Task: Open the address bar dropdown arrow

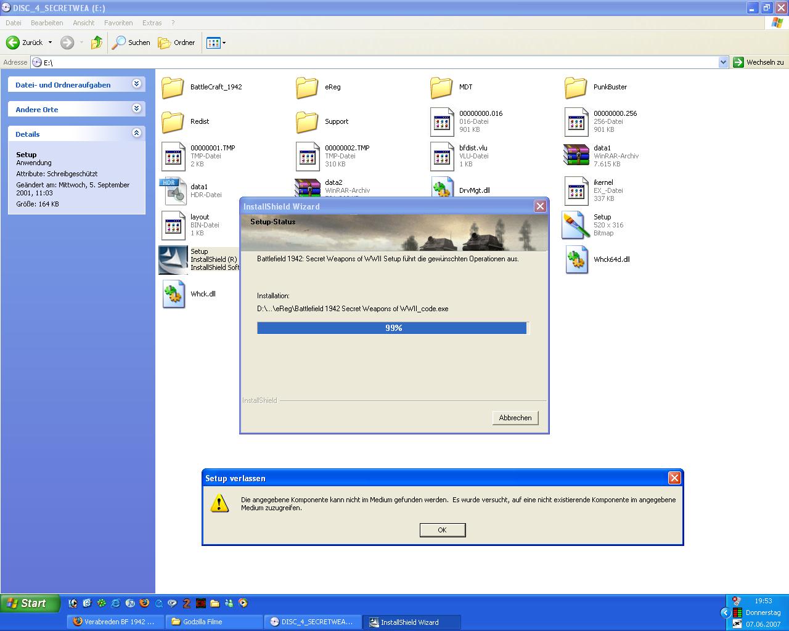Action: [723, 62]
